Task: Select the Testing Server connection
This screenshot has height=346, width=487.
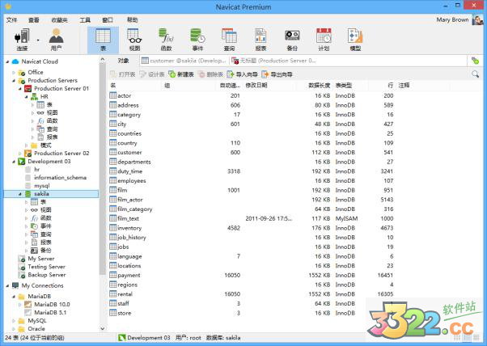Action: (47, 267)
